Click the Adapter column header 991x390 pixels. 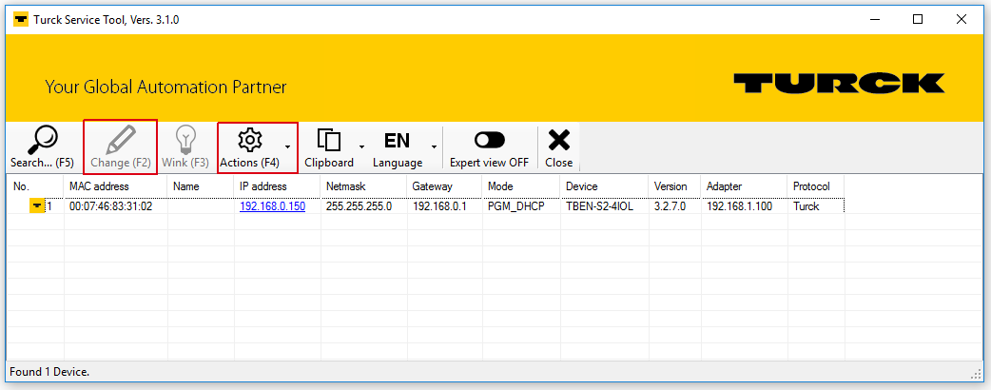point(744,186)
